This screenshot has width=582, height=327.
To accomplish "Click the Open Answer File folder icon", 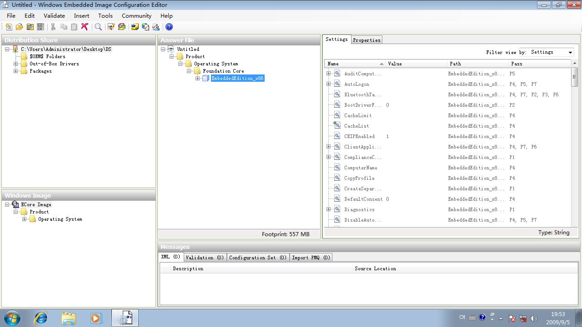I will [x=19, y=27].
